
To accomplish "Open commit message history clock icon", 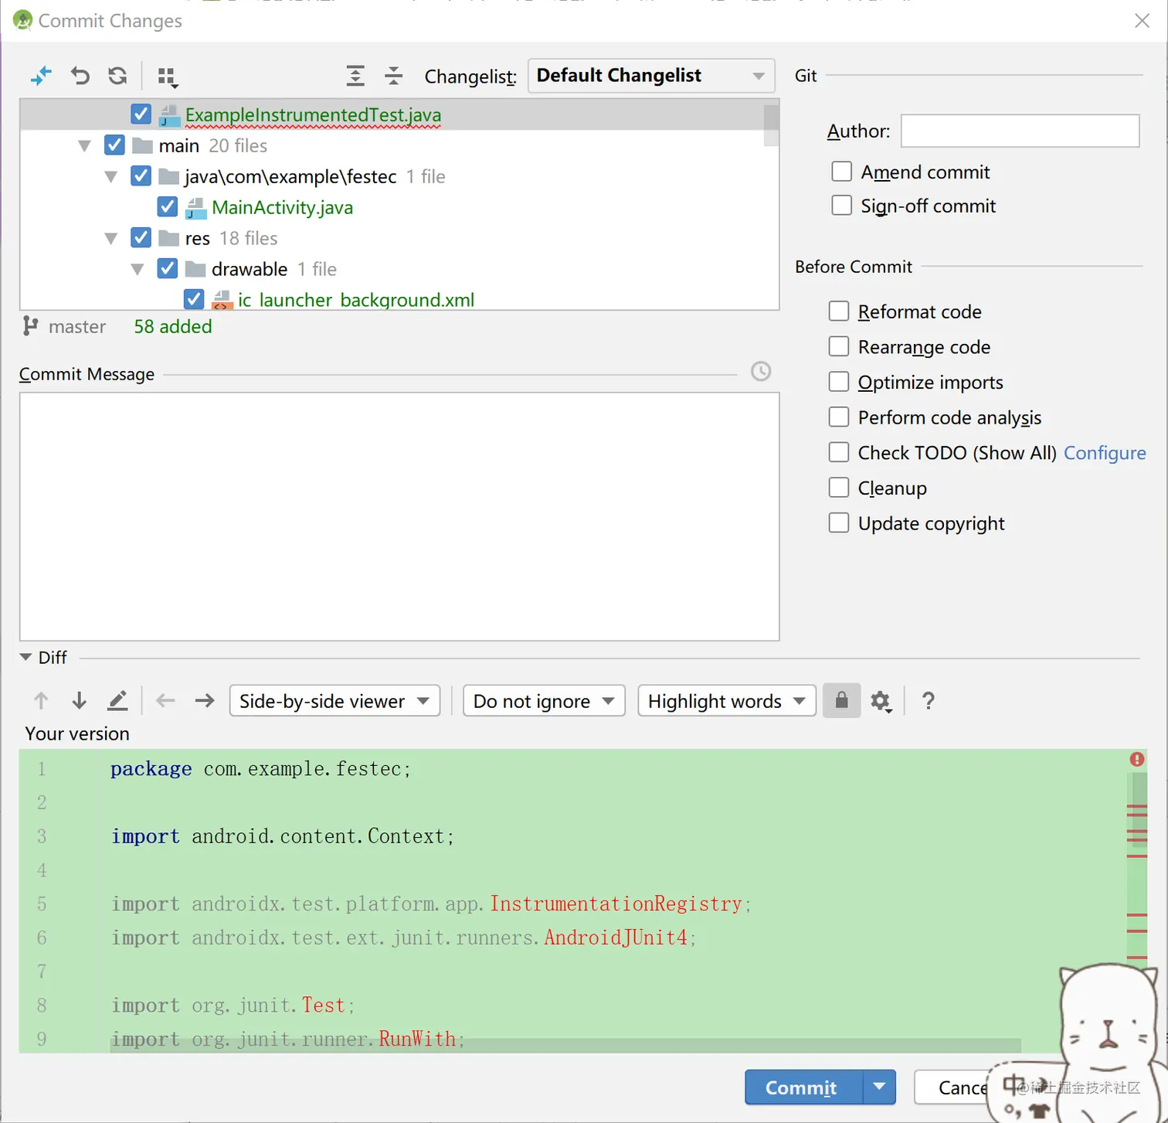I will click(x=761, y=372).
